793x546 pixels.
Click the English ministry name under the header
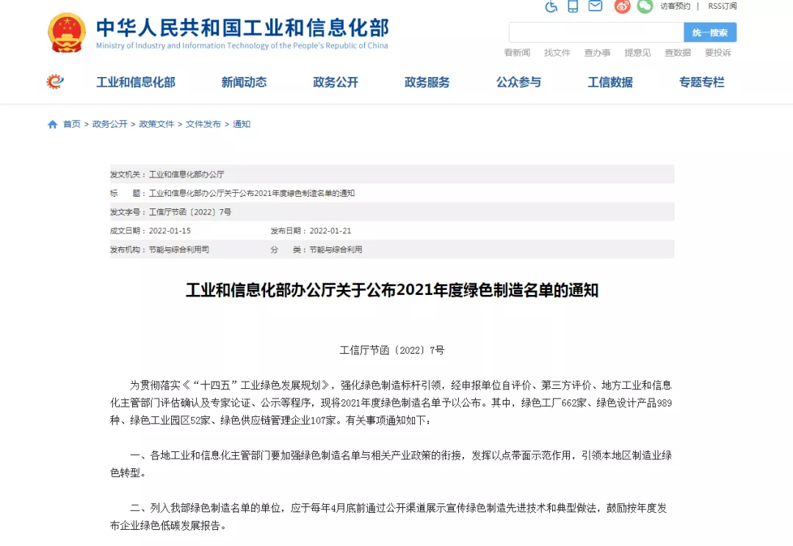click(x=242, y=45)
